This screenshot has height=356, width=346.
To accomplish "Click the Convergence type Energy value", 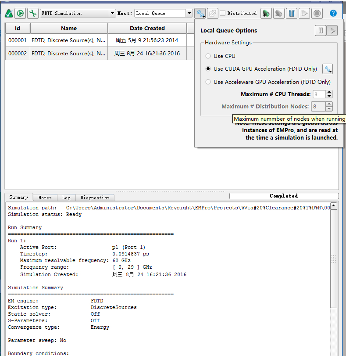I will [x=100, y=327].
